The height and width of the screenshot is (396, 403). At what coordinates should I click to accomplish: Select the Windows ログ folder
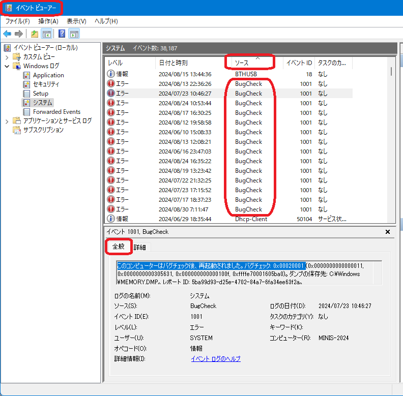click(x=41, y=66)
